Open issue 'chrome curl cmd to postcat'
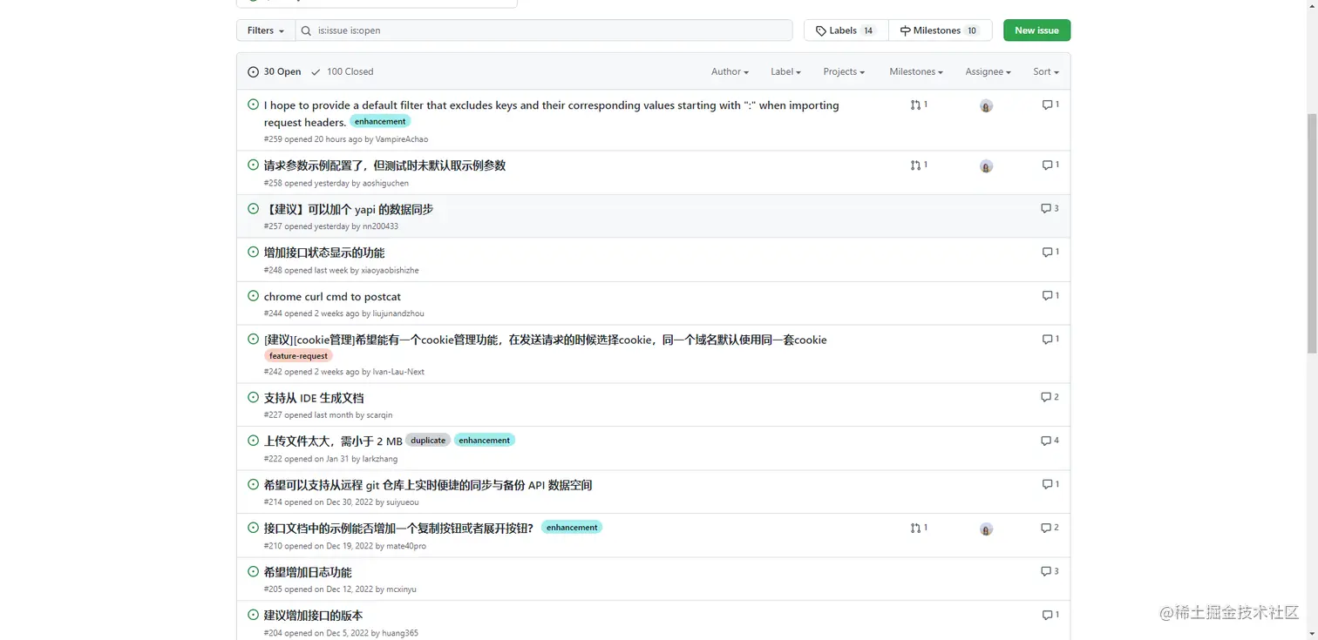The image size is (1318, 640). [332, 296]
